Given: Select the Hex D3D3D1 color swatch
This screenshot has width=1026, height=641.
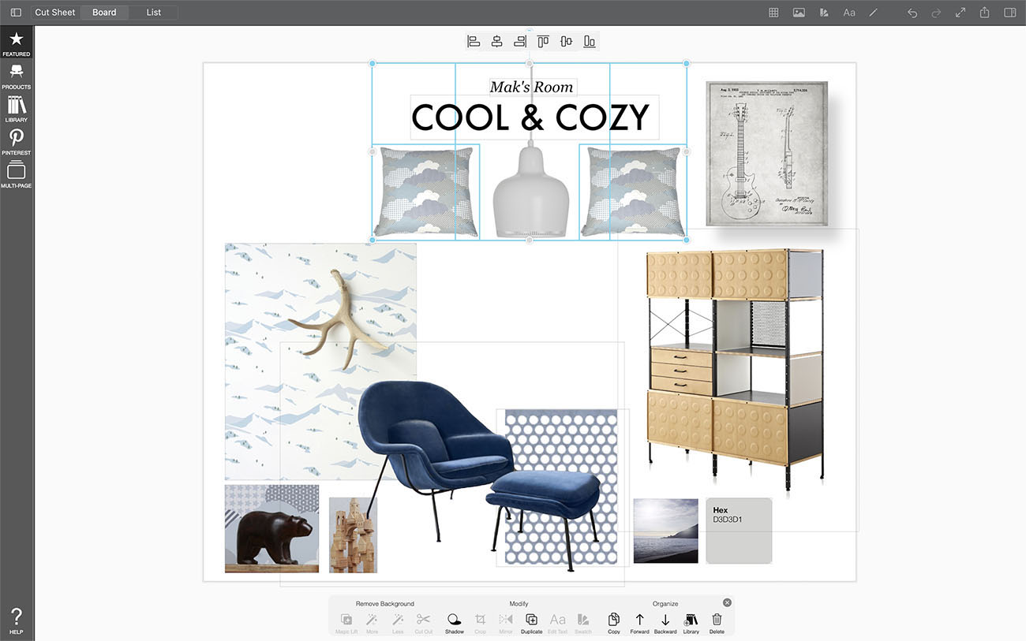Looking at the screenshot, I should click(x=739, y=531).
